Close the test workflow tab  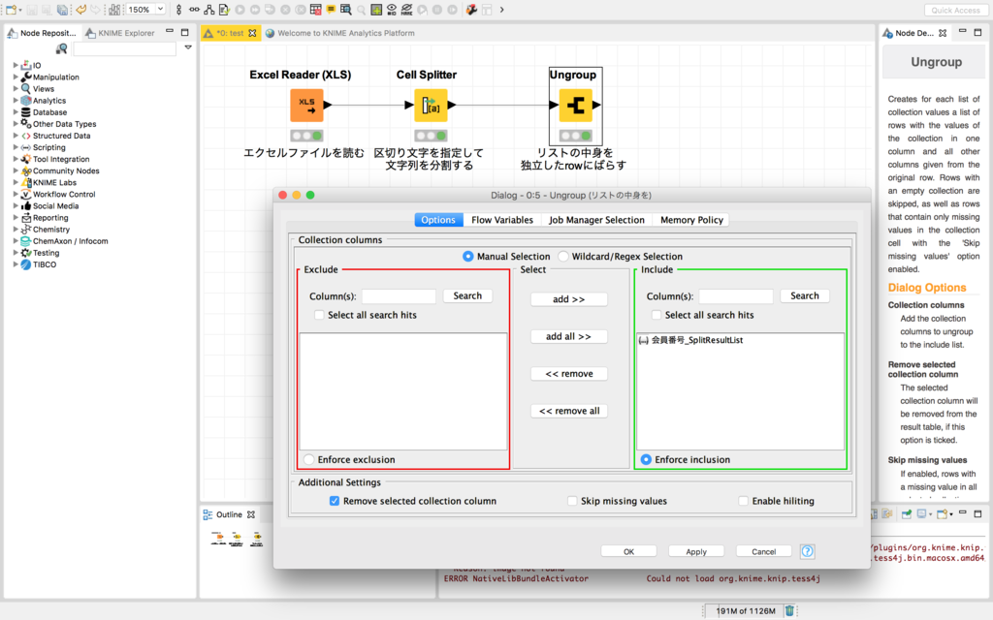point(253,33)
